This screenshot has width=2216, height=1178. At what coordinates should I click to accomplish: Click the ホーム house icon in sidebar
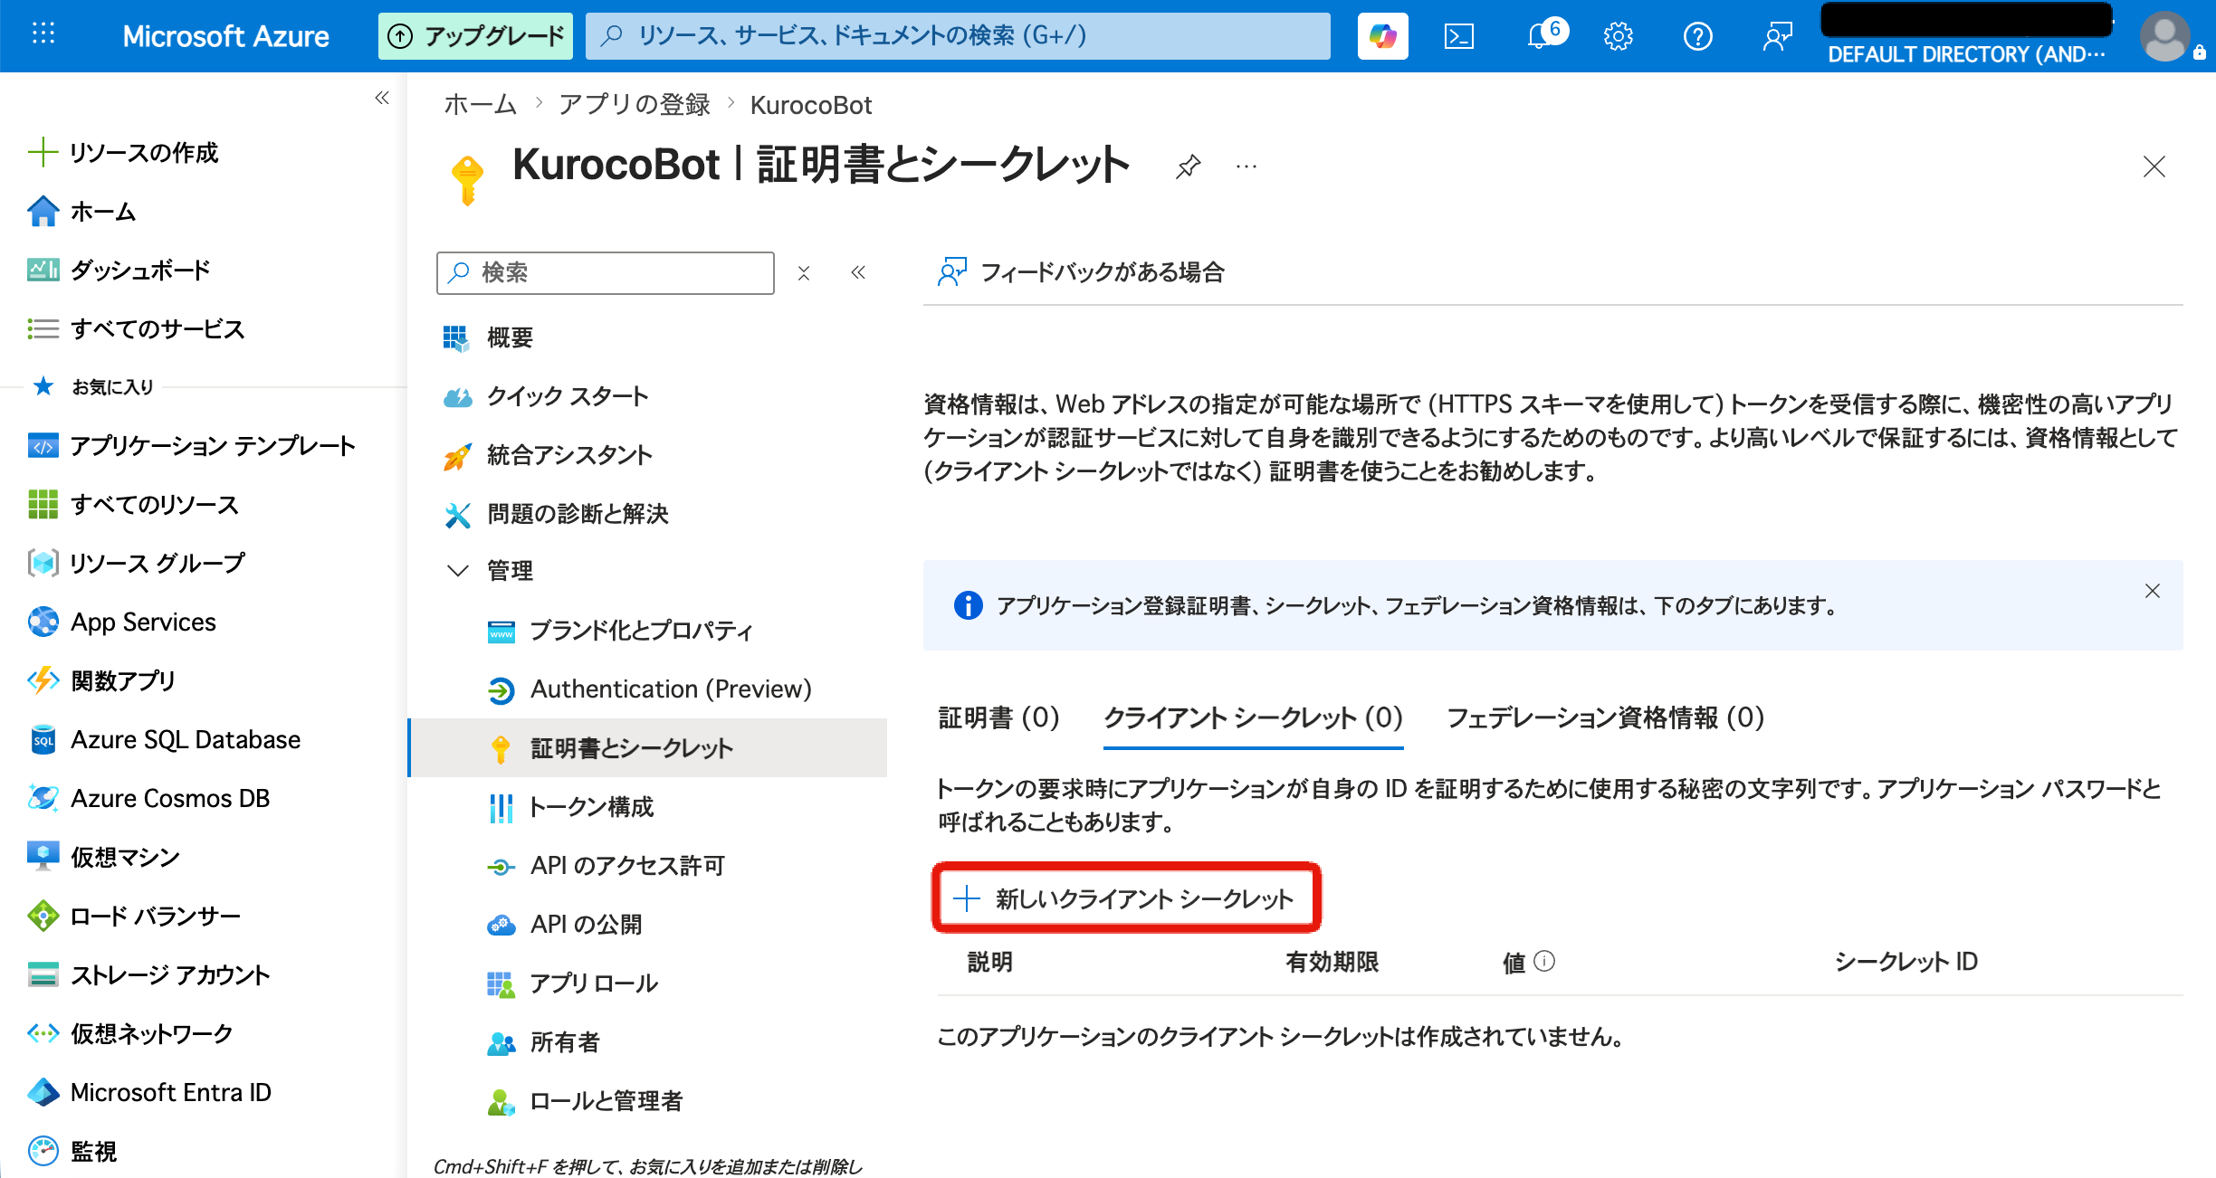(x=43, y=211)
